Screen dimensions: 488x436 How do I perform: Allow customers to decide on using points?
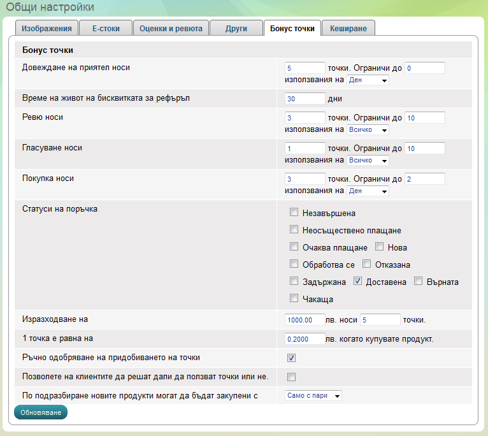(292, 376)
